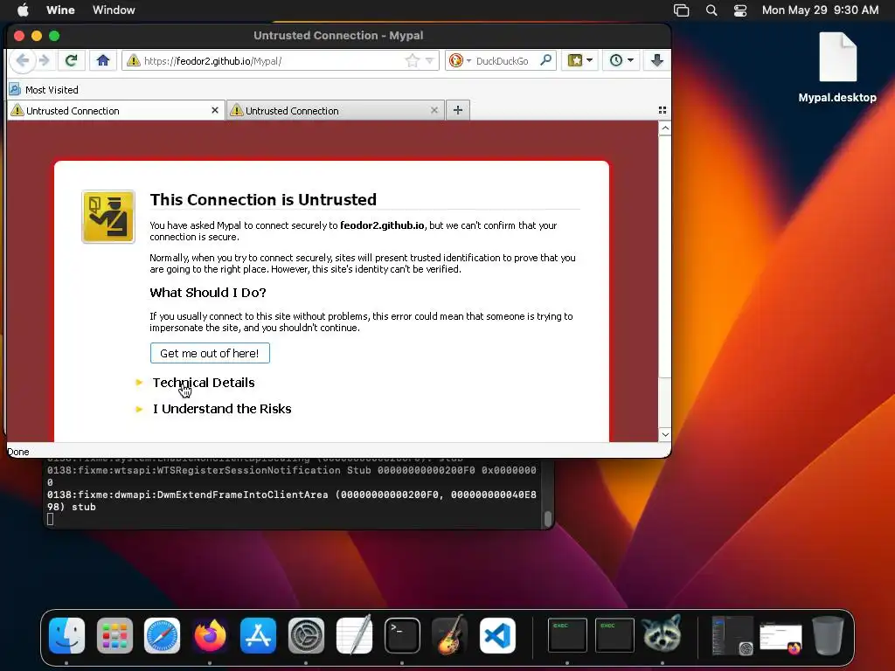Open Terminal from the Dock
This screenshot has width=895, height=671.
[x=402, y=635]
